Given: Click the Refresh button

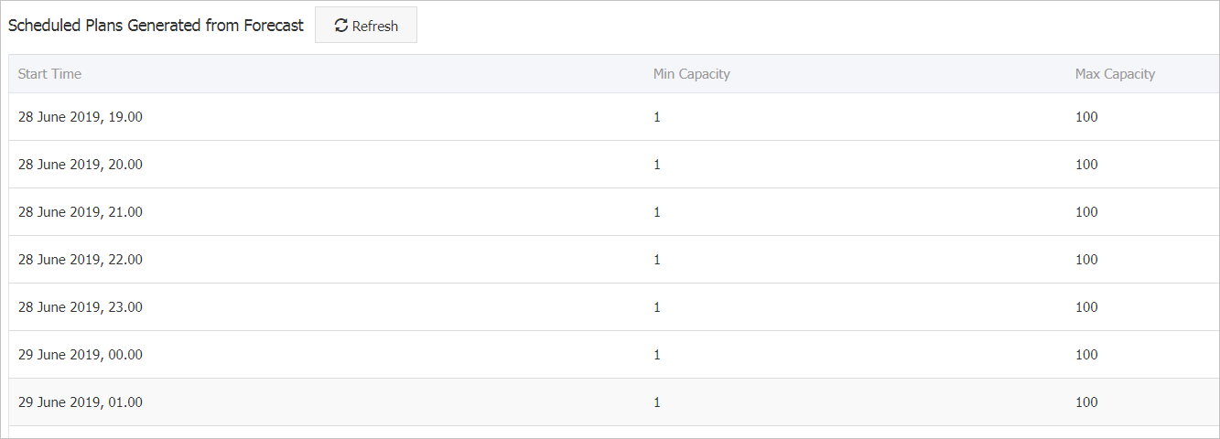Looking at the screenshot, I should [366, 26].
